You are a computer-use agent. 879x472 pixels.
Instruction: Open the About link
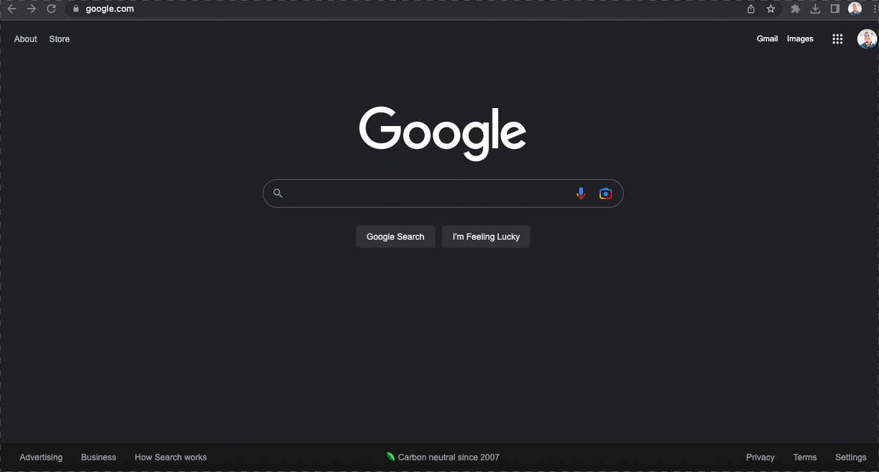point(25,39)
